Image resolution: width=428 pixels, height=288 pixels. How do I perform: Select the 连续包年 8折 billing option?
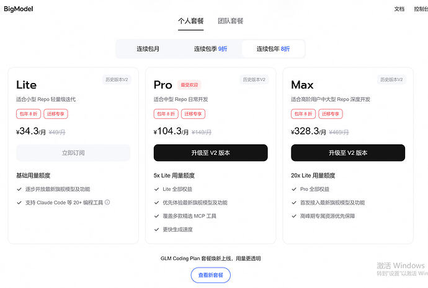click(x=273, y=49)
